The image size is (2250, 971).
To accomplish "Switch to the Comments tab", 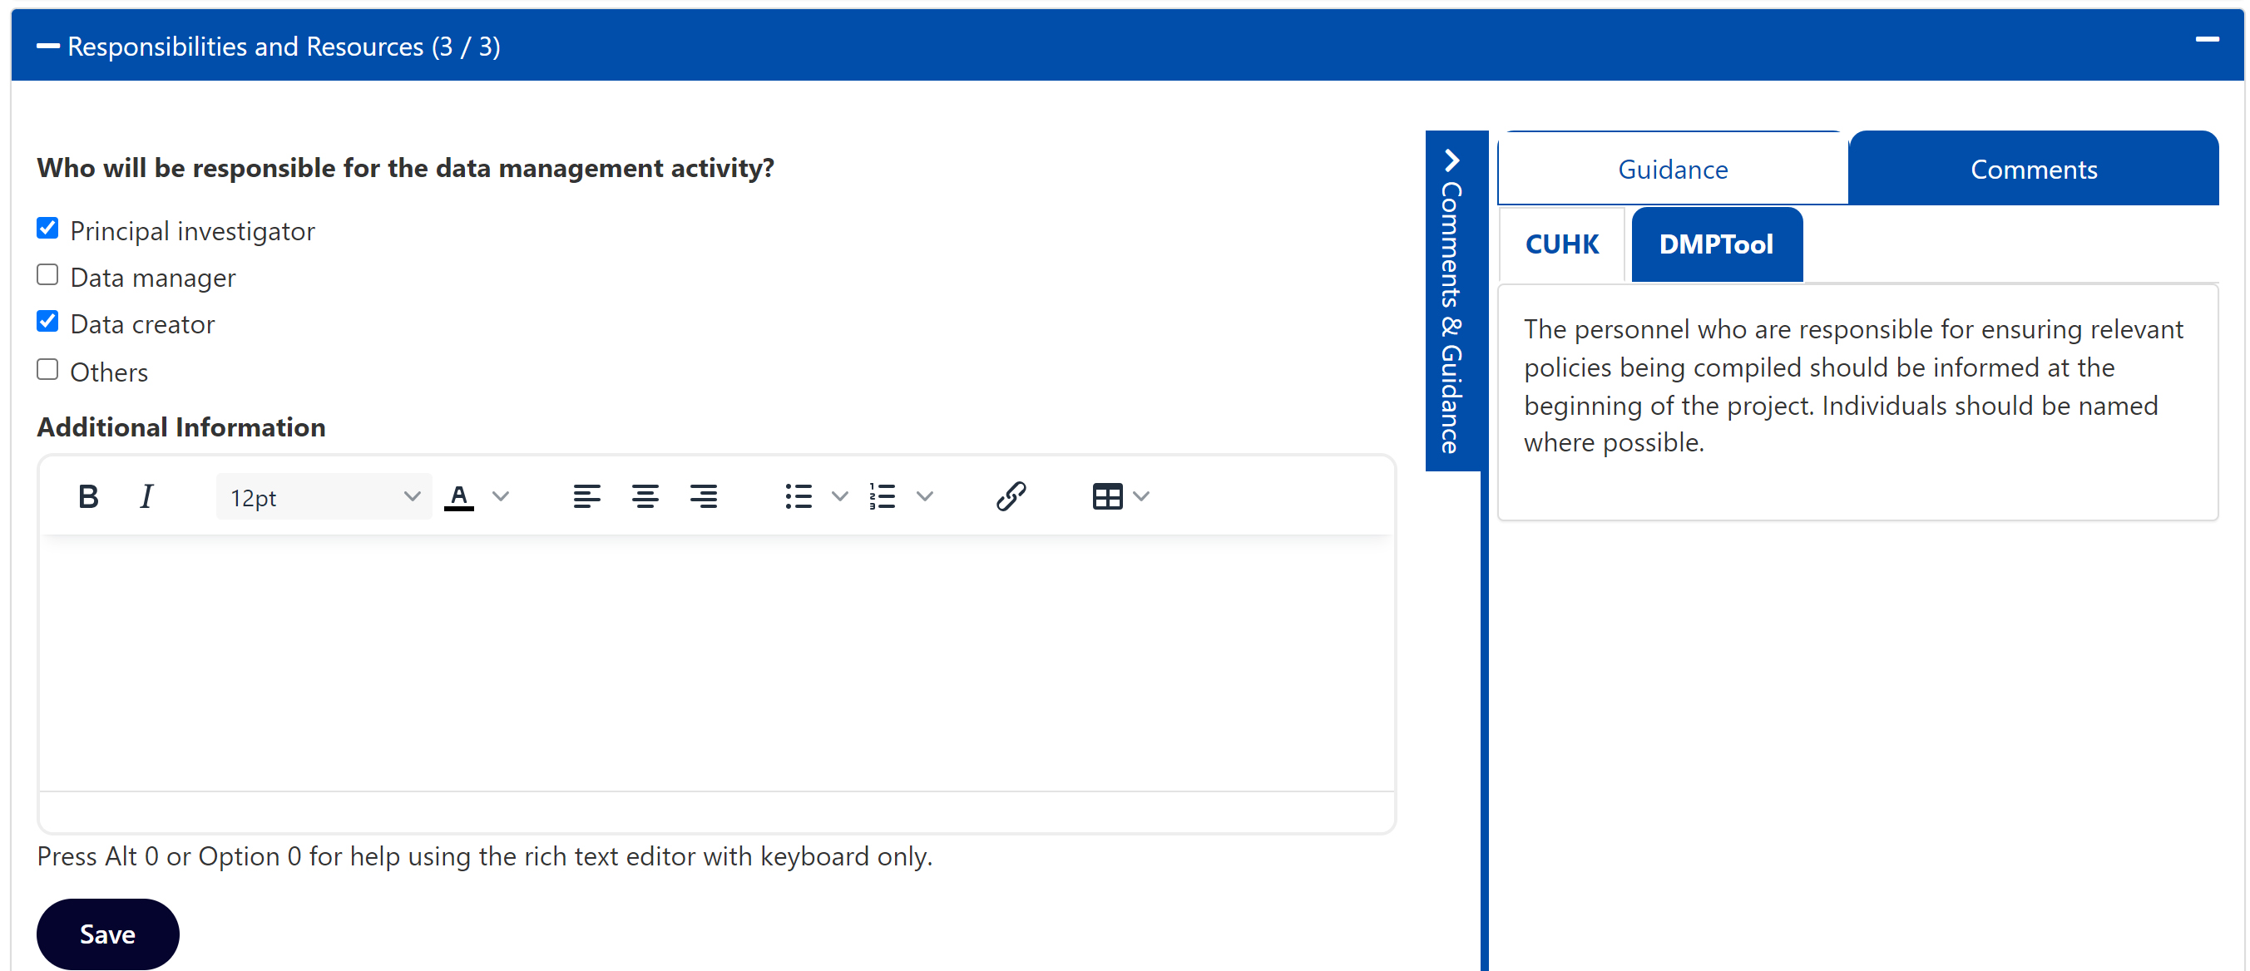I will 2033,170.
